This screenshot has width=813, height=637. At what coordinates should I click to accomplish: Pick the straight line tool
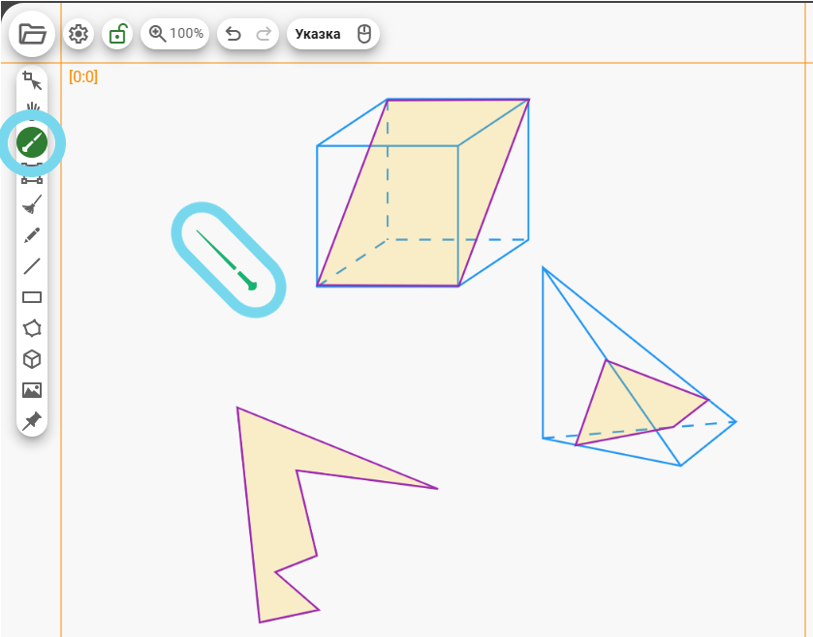32,266
